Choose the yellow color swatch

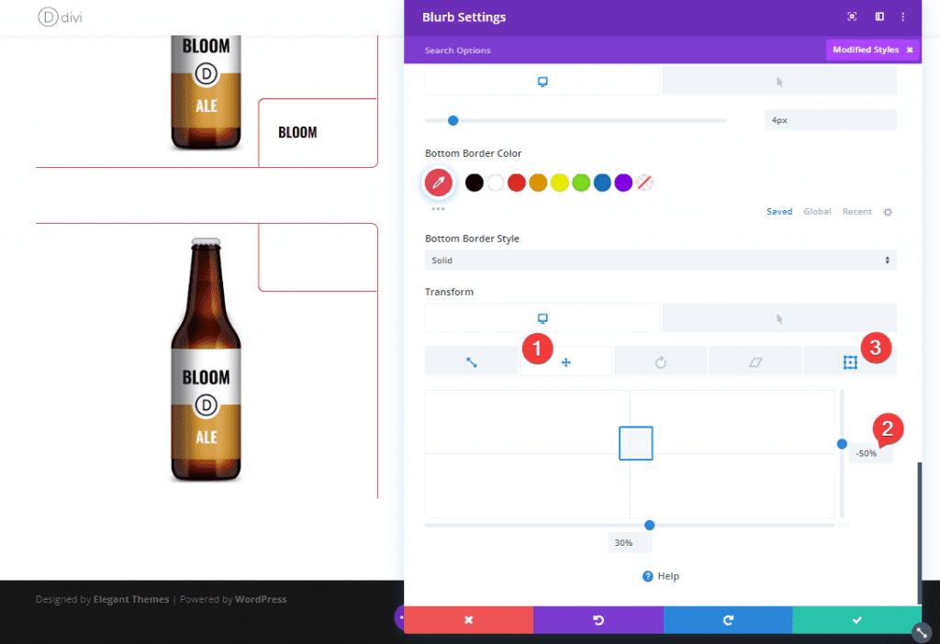pos(559,183)
